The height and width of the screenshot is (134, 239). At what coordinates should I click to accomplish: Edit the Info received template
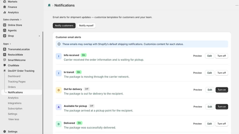click(x=209, y=56)
